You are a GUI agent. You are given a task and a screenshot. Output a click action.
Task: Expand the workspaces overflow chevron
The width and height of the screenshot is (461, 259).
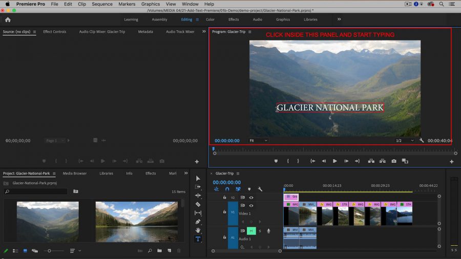coord(339,19)
